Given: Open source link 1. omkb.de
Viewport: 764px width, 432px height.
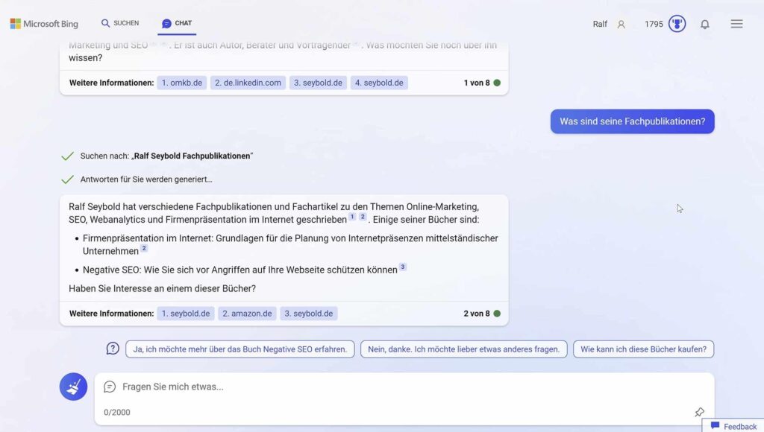Looking at the screenshot, I should [182, 83].
